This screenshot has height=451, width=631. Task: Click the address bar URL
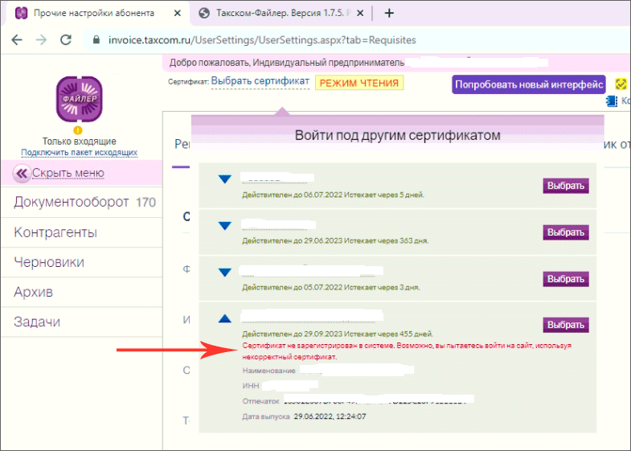262,40
